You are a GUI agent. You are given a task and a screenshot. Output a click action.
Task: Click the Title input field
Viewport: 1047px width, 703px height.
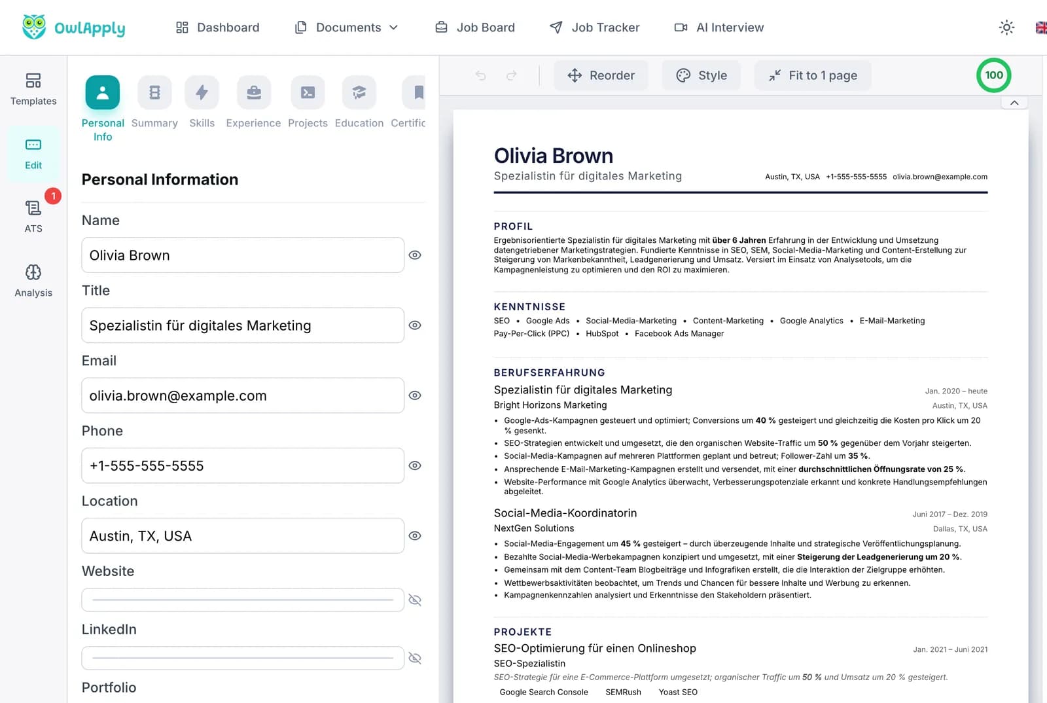click(243, 325)
